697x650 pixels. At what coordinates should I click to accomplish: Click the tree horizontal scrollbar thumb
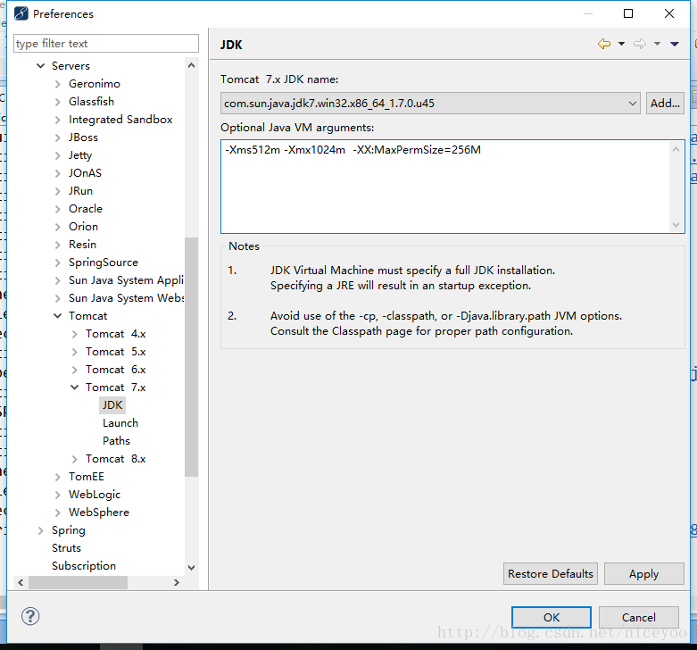point(79,582)
